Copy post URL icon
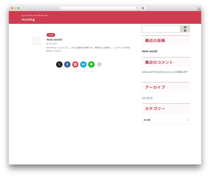 pos(99,64)
